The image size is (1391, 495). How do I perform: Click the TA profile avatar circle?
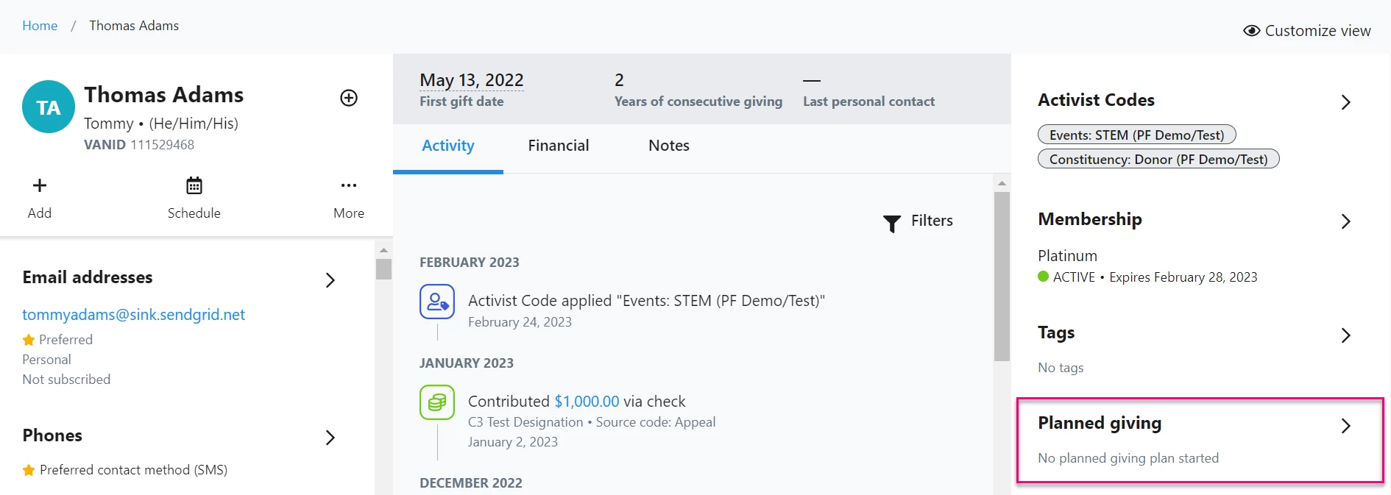coord(49,107)
